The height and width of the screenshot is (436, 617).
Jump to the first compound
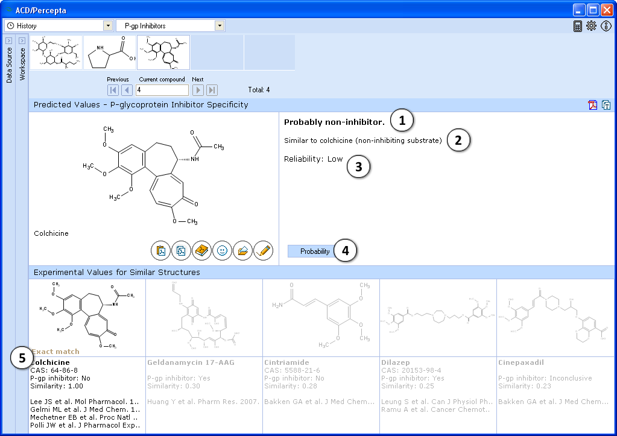click(x=113, y=90)
